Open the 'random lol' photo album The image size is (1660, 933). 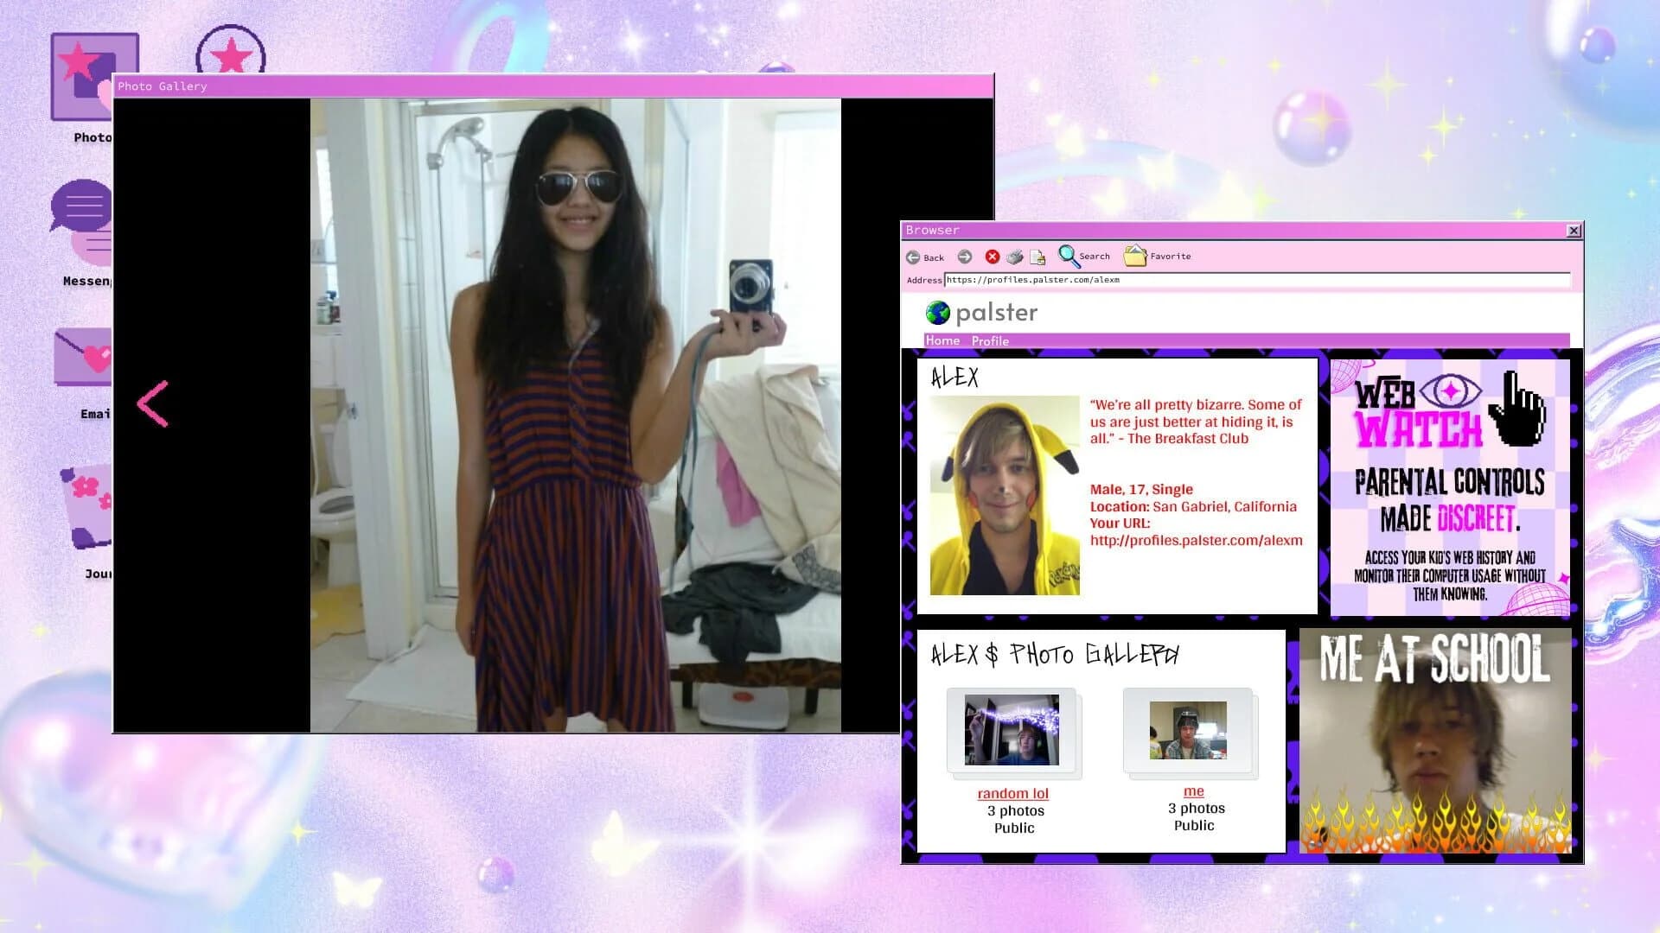[1012, 793]
